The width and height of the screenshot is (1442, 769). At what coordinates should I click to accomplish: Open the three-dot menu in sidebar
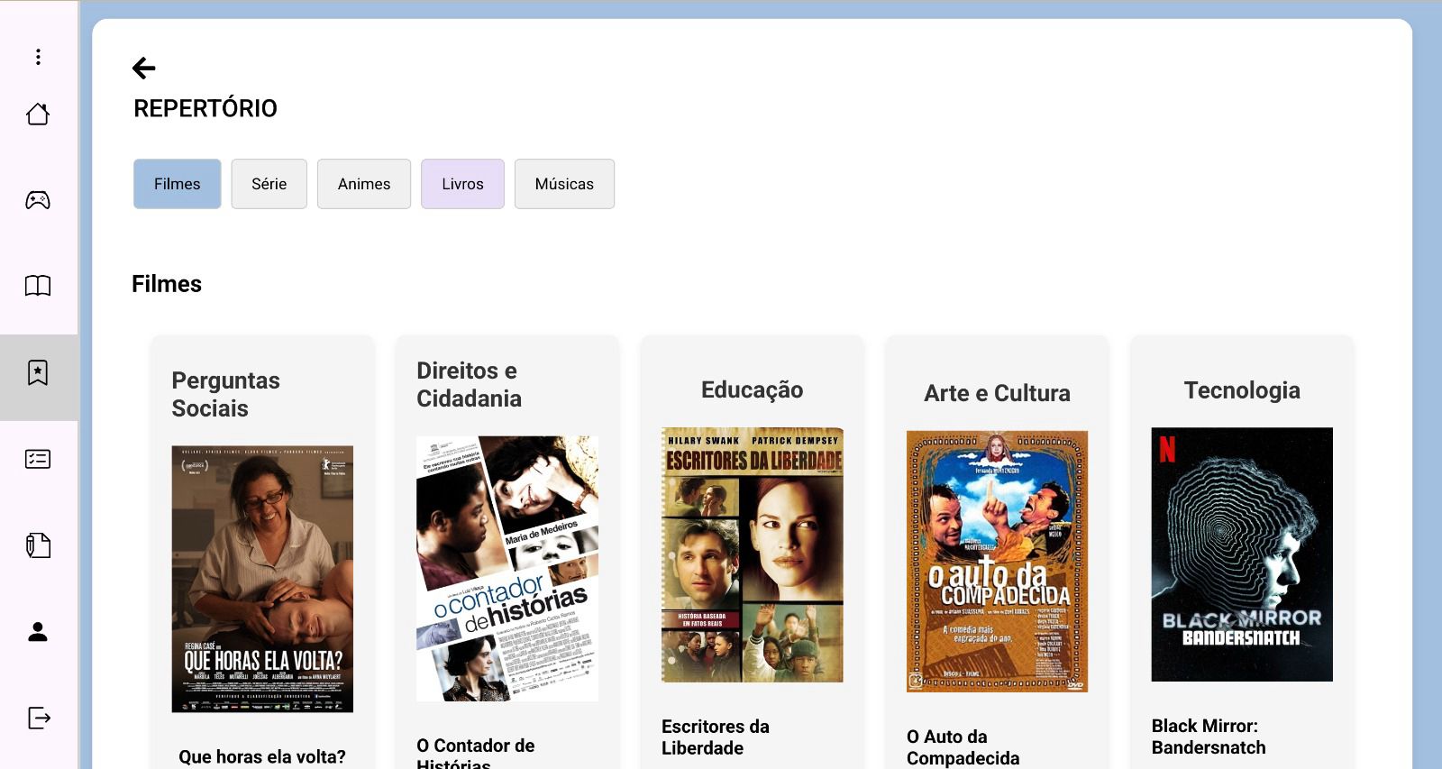click(38, 57)
